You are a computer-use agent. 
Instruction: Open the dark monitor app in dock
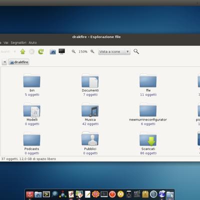click(104, 194)
